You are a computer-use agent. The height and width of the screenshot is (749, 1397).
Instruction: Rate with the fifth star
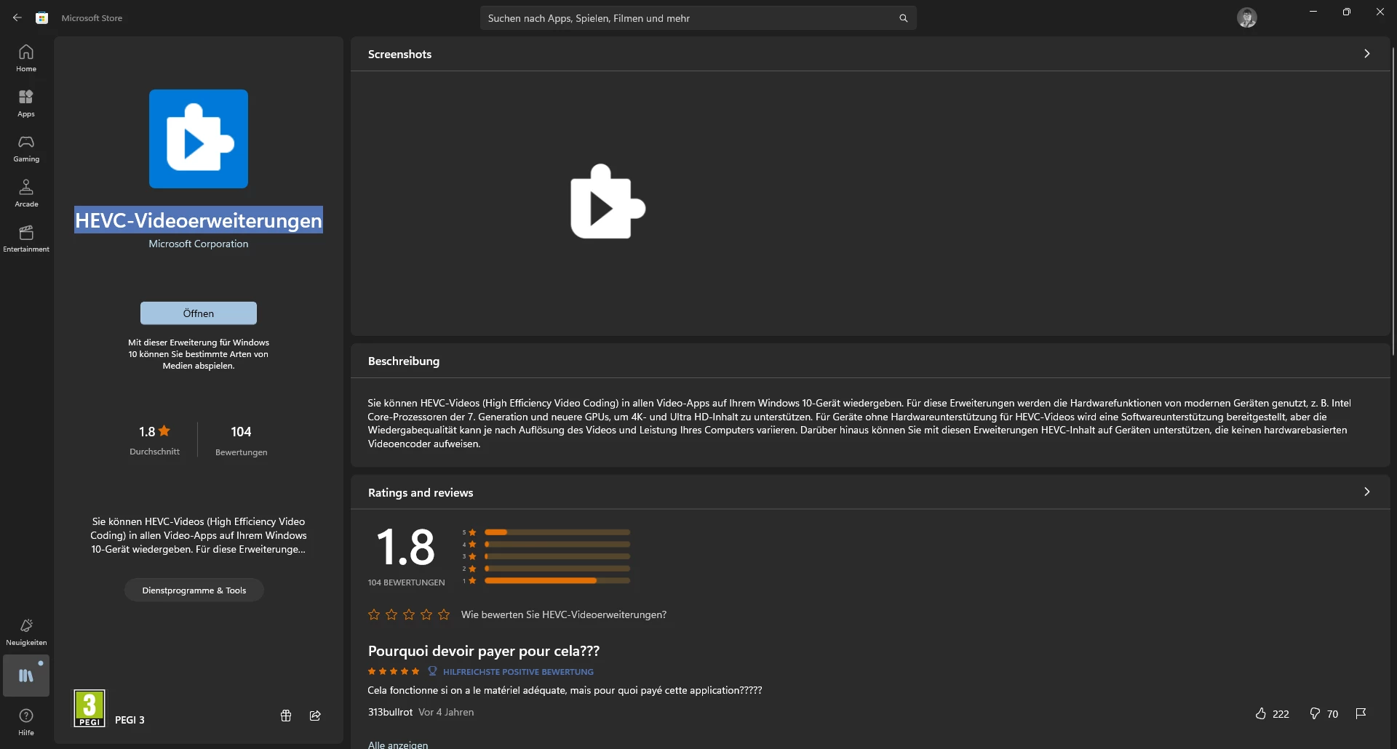(444, 614)
